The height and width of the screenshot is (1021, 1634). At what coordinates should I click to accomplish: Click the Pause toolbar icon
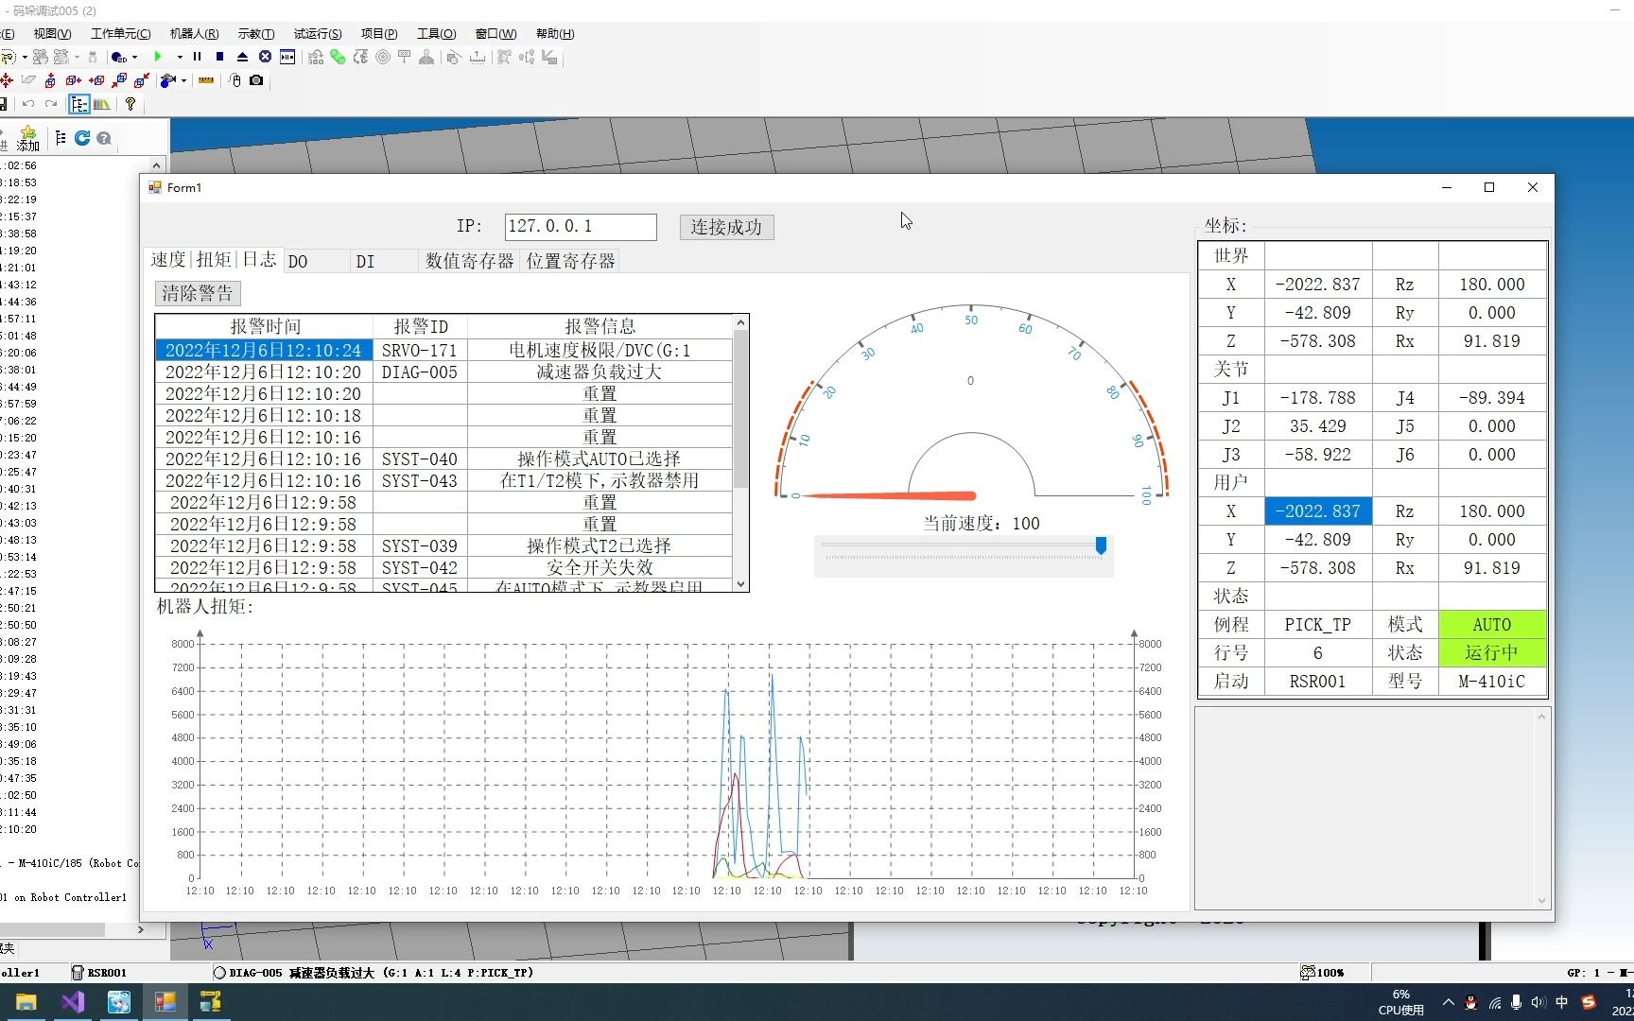197,57
